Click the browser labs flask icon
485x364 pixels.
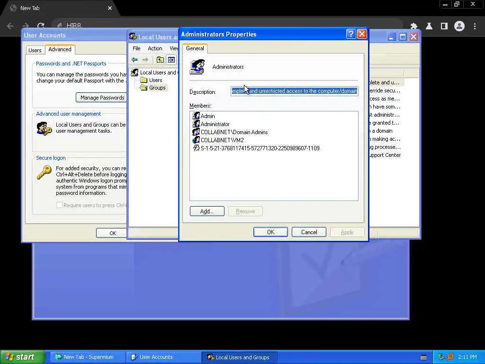[429, 27]
